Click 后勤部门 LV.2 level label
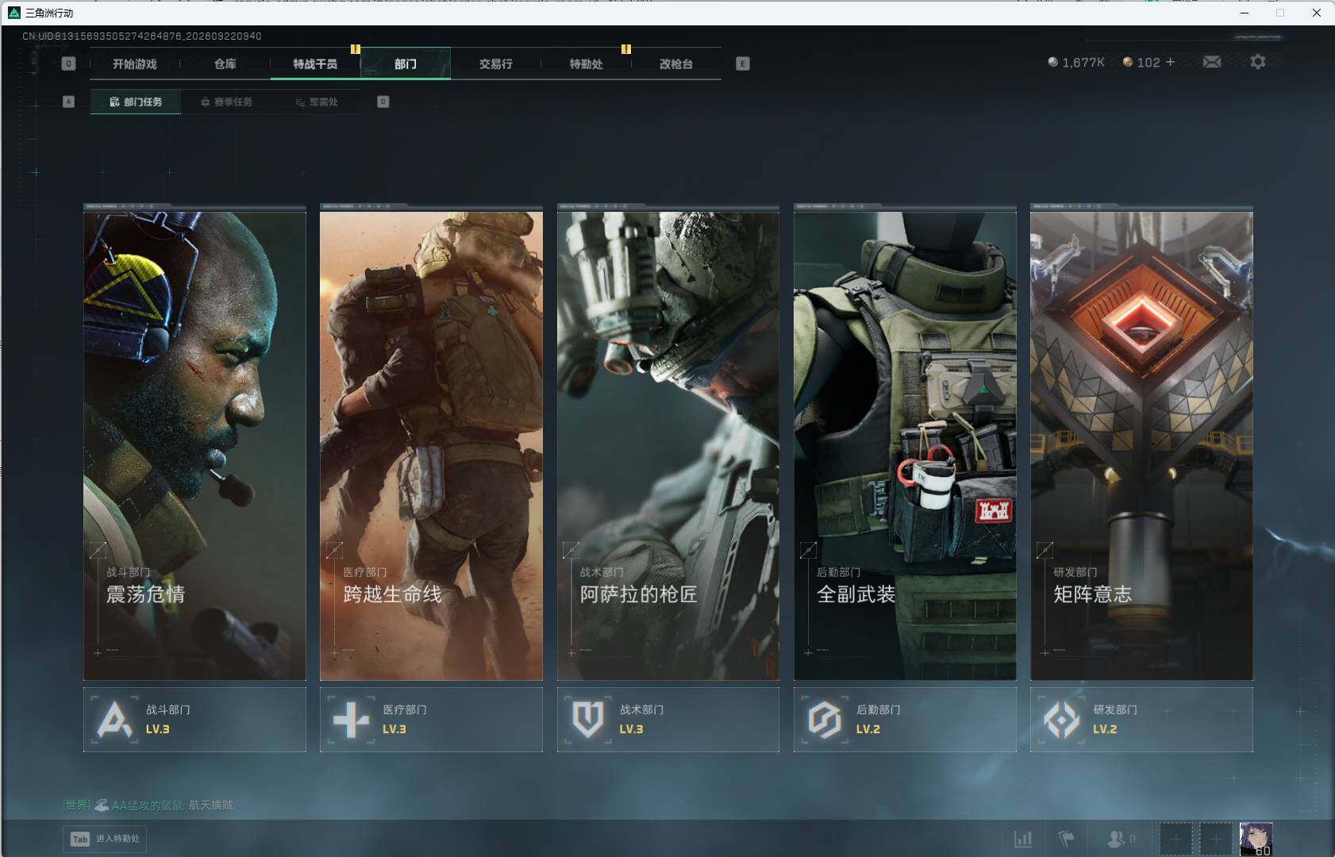Image resolution: width=1335 pixels, height=857 pixels. pos(868,729)
